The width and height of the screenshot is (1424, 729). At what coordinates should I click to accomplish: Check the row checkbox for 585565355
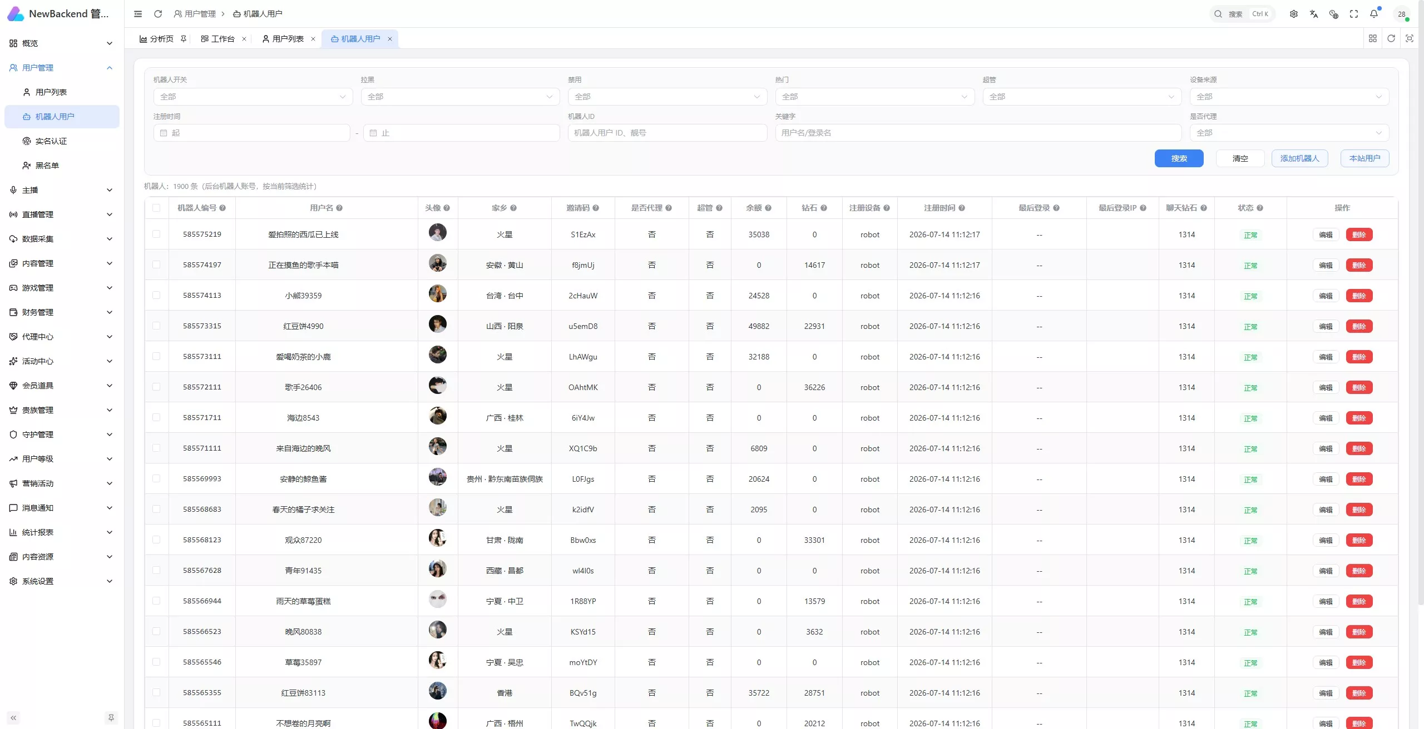click(x=156, y=692)
